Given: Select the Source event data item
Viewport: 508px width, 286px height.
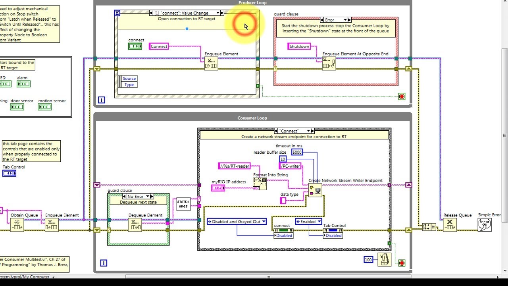Looking at the screenshot, I should click(x=129, y=79).
